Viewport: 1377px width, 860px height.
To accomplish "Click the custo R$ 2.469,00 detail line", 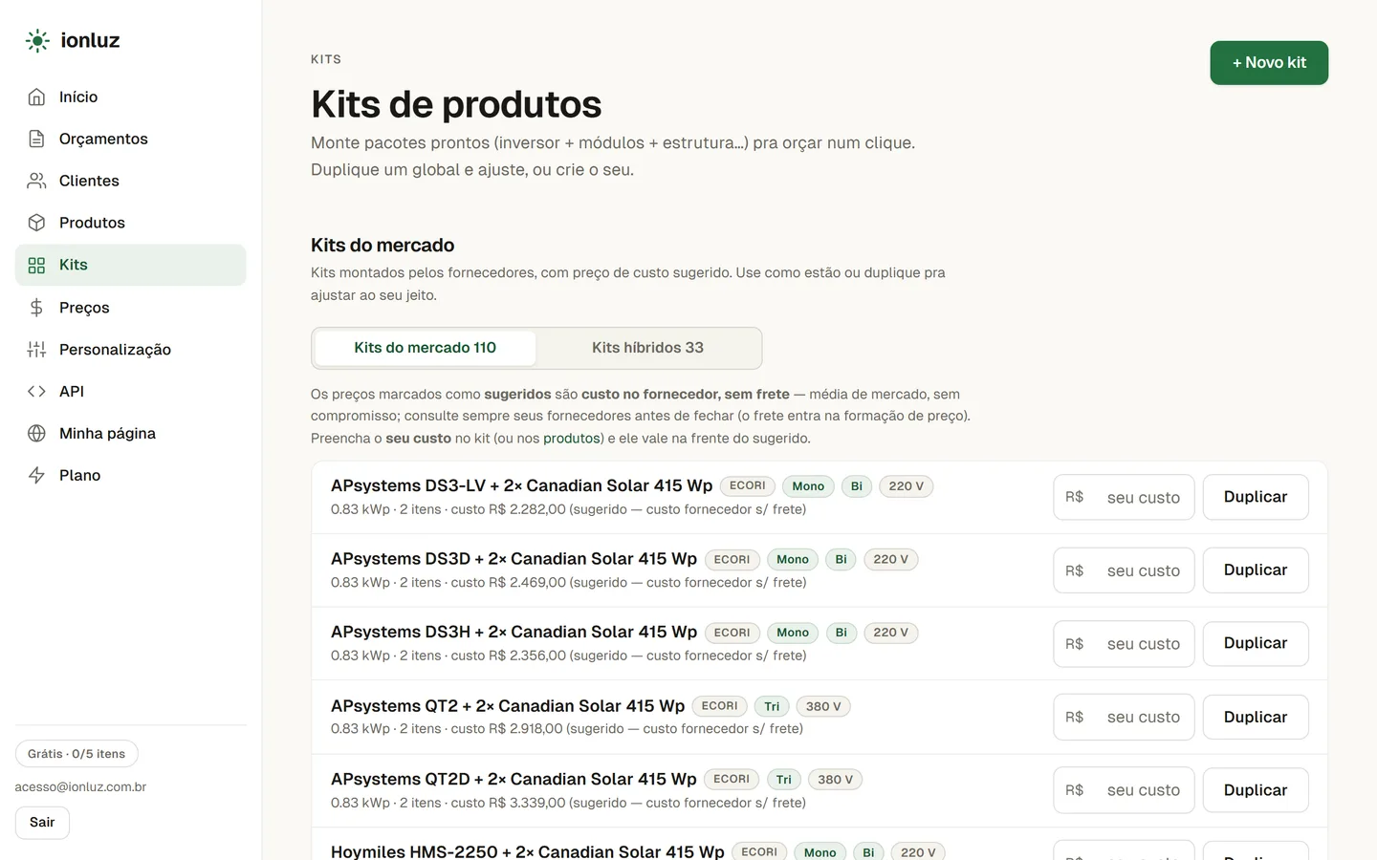I will 569,583.
